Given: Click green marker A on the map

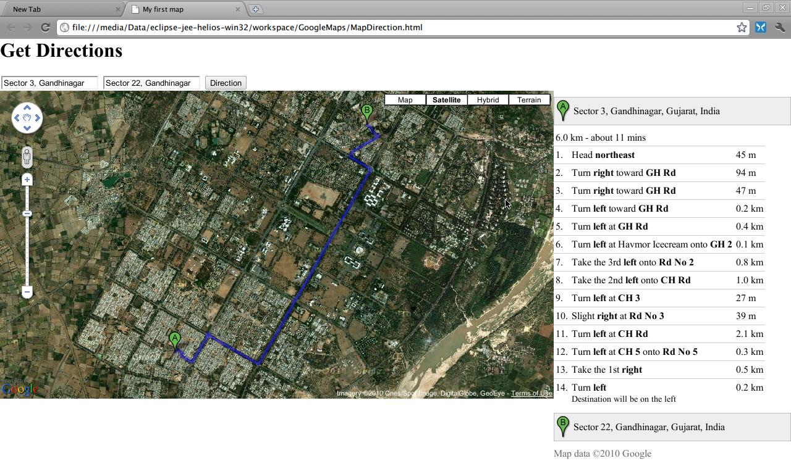Looking at the screenshot, I should (x=175, y=339).
